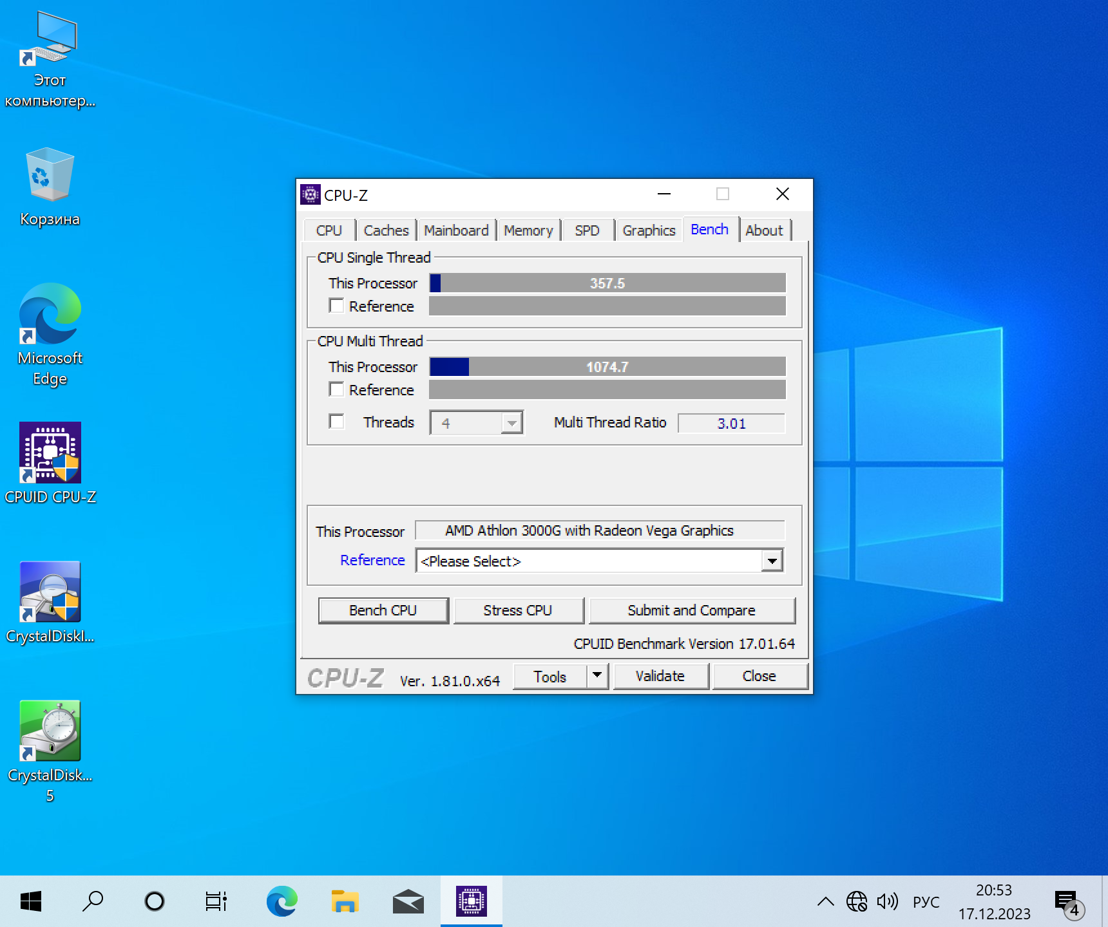
Task: Click the Multi Thread Ratio field
Action: point(731,424)
